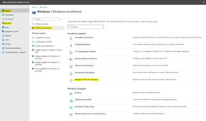Select Windows enrollment menu item
The height and width of the screenshot is (121, 206).
point(43,28)
